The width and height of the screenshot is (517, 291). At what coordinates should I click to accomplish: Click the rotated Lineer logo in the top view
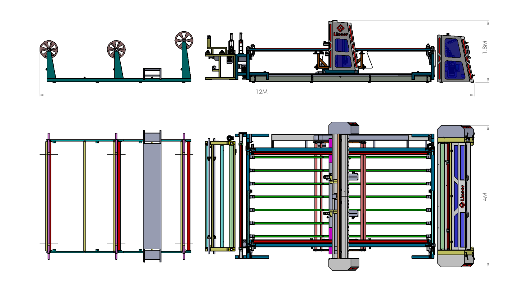point(462,197)
